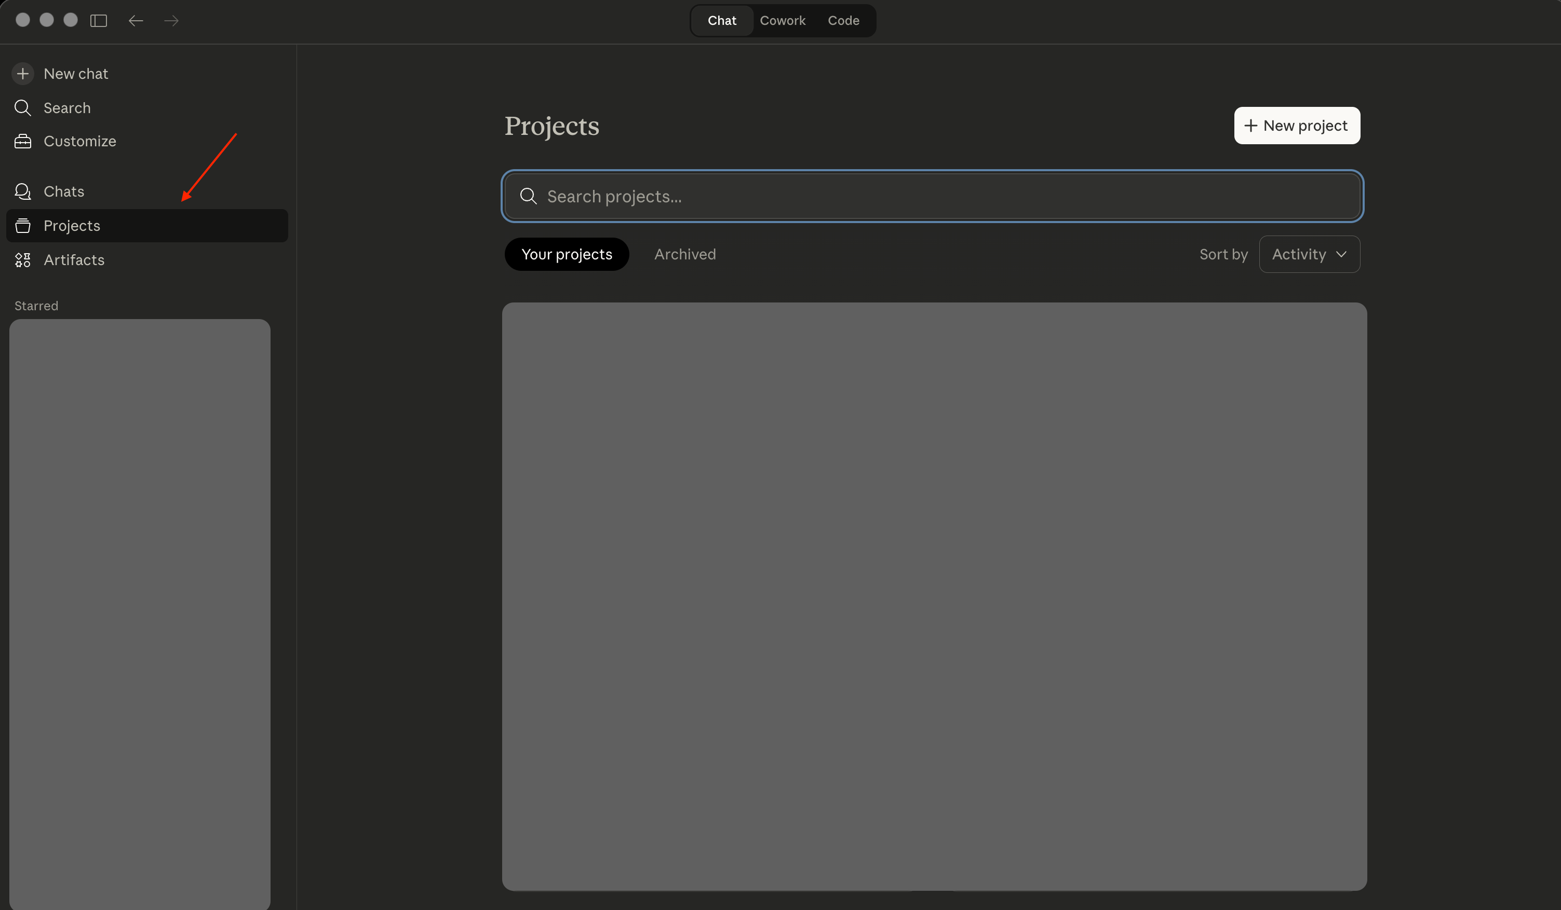Open Projects in the sidebar
Screen dimensions: 1561x910
tap(147, 225)
